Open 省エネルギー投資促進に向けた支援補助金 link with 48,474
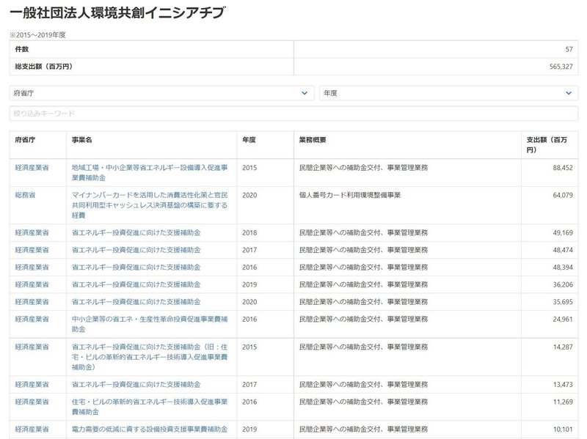Viewport: 587px width, 439px height. click(136, 250)
